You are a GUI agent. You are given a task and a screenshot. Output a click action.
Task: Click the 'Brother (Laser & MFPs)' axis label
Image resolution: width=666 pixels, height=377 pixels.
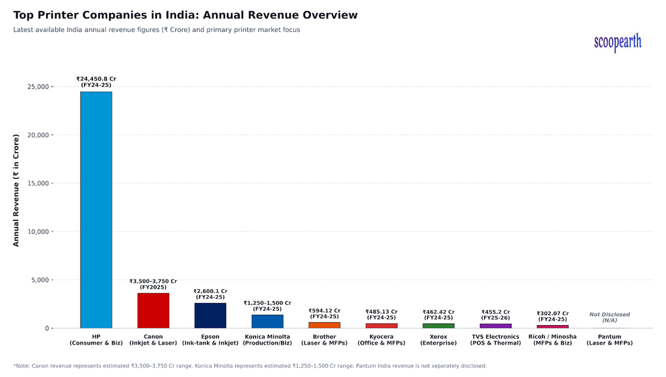pos(325,340)
